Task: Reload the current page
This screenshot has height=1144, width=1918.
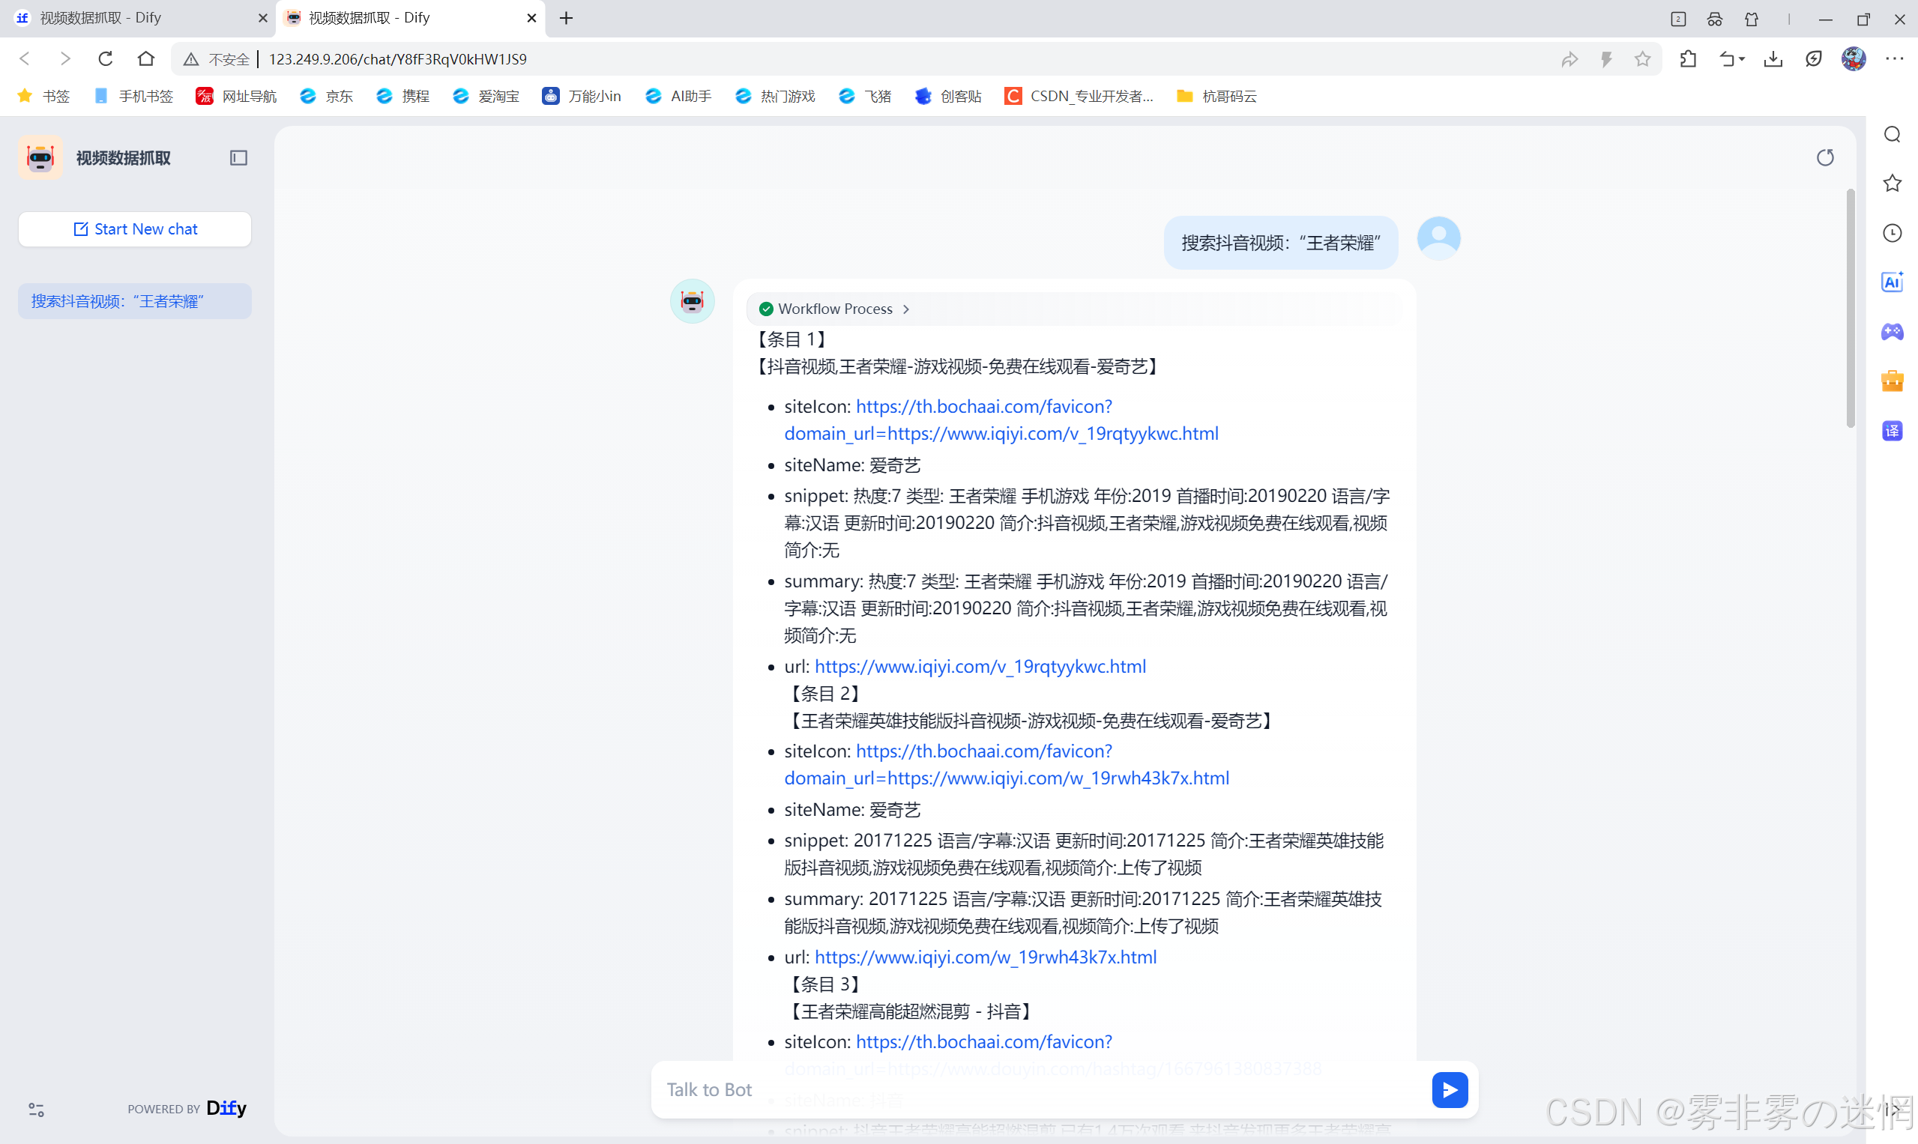Action: coord(106,58)
